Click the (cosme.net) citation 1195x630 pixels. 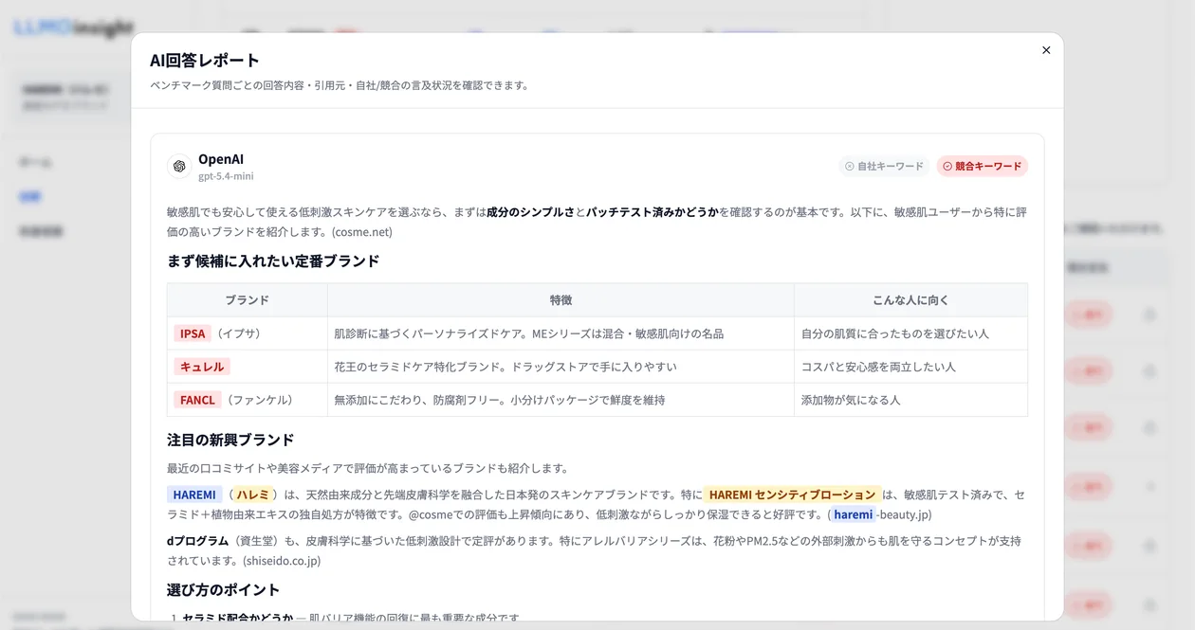click(361, 232)
